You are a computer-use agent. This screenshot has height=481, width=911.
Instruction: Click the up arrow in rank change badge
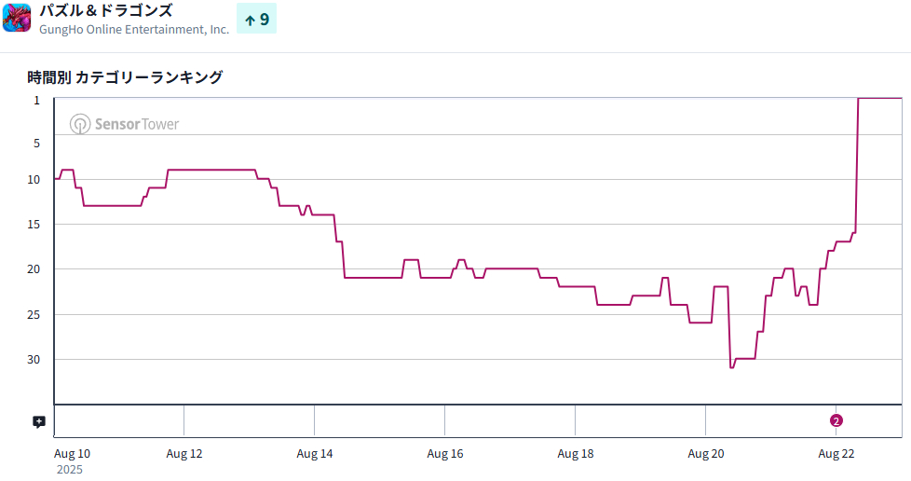coord(250,20)
